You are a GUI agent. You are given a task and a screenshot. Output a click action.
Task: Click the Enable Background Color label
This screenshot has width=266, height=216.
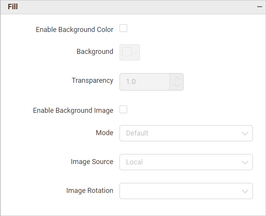(x=74, y=30)
